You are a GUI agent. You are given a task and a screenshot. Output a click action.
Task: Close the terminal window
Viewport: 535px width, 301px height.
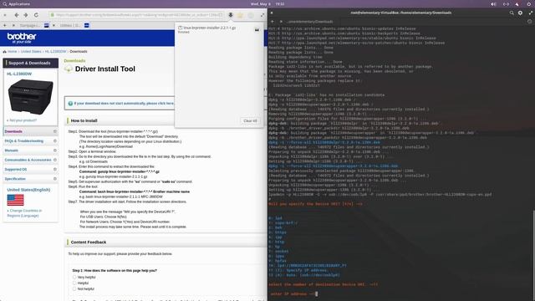(272, 13)
